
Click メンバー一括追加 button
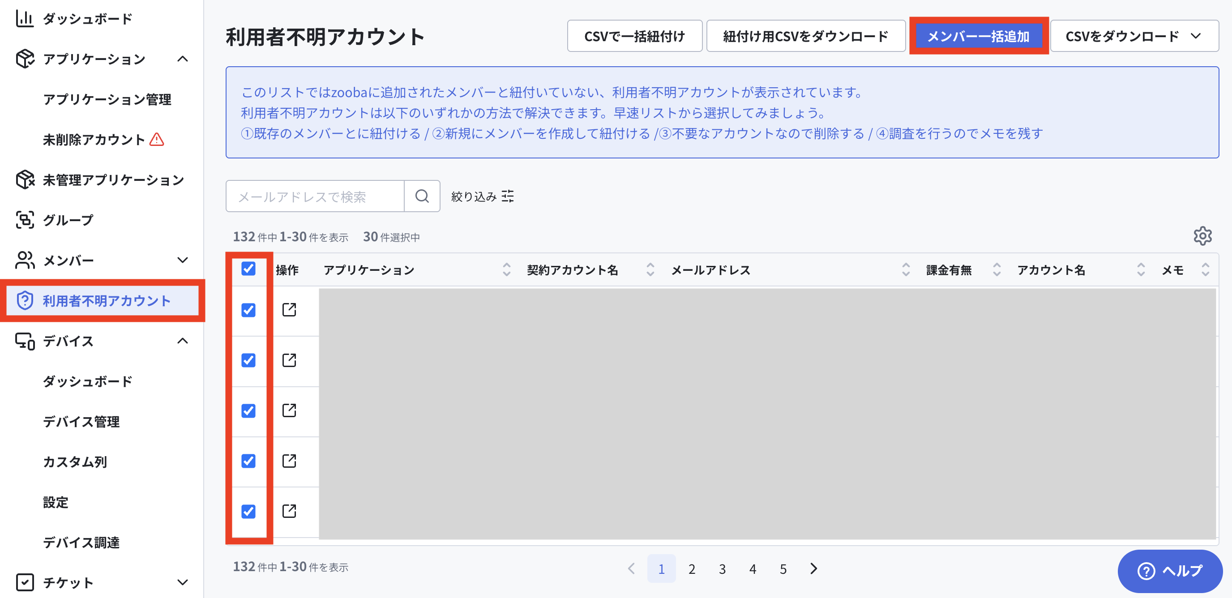(x=979, y=36)
